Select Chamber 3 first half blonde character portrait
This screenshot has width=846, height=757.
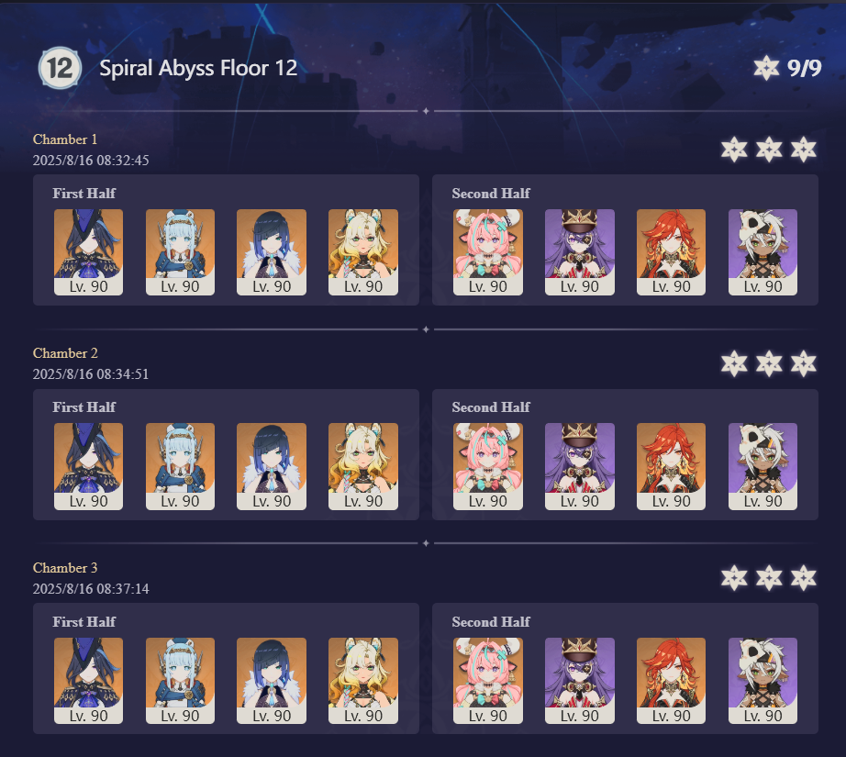click(x=363, y=681)
